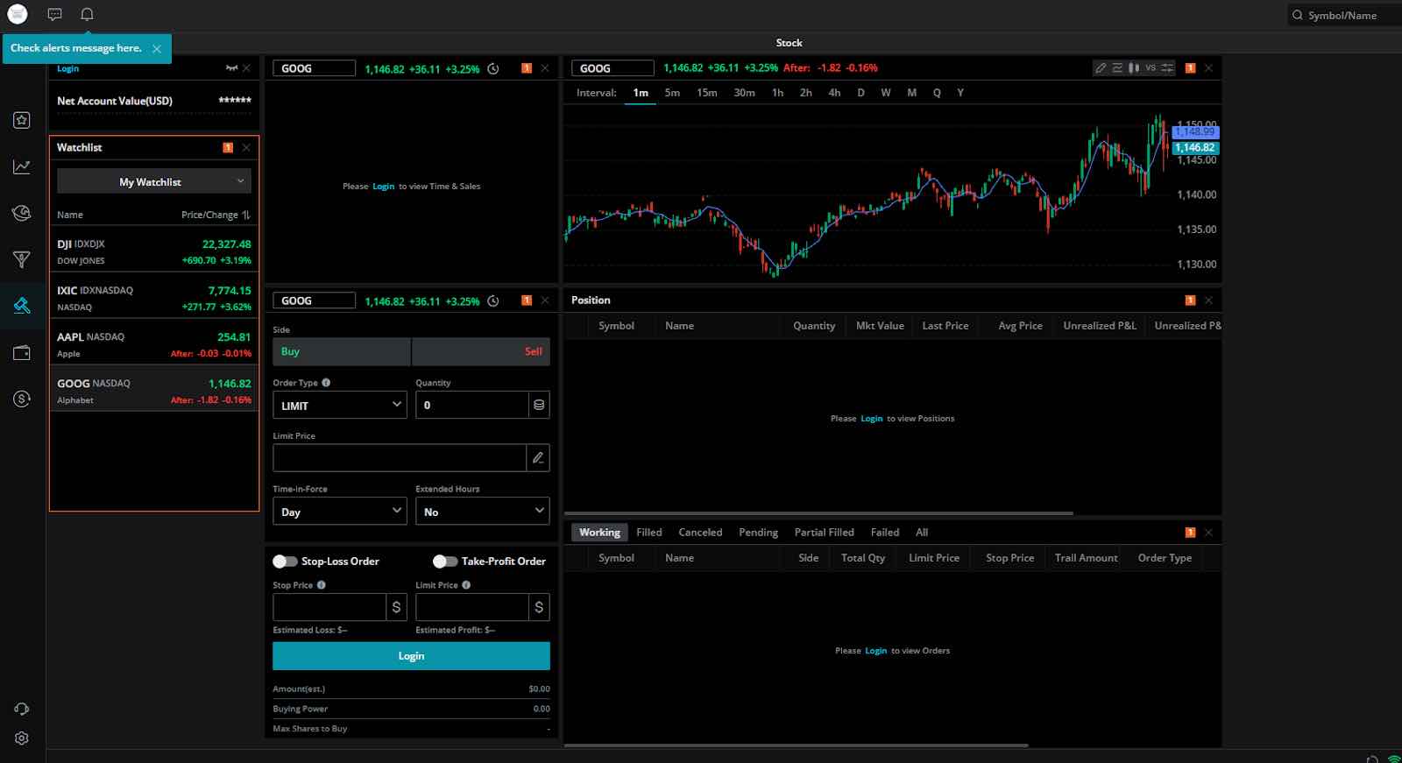Click the sort icon beside Price/Change
This screenshot has height=763, width=1402.
click(x=246, y=215)
